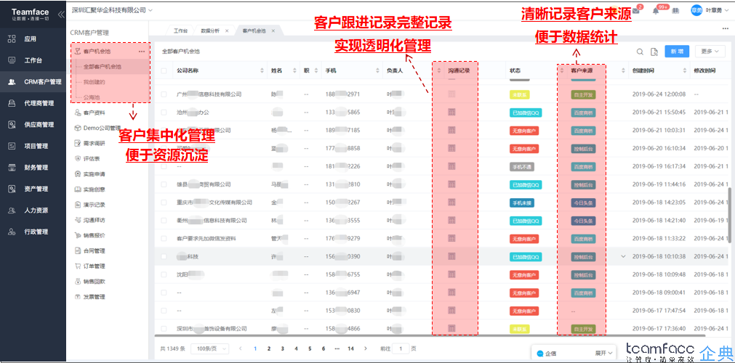Open the book help icon in header
This screenshot has height=363, width=735.
click(676, 10)
